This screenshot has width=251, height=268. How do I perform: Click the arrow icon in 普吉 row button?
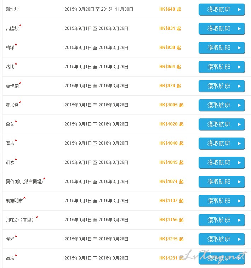(x=239, y=144)
